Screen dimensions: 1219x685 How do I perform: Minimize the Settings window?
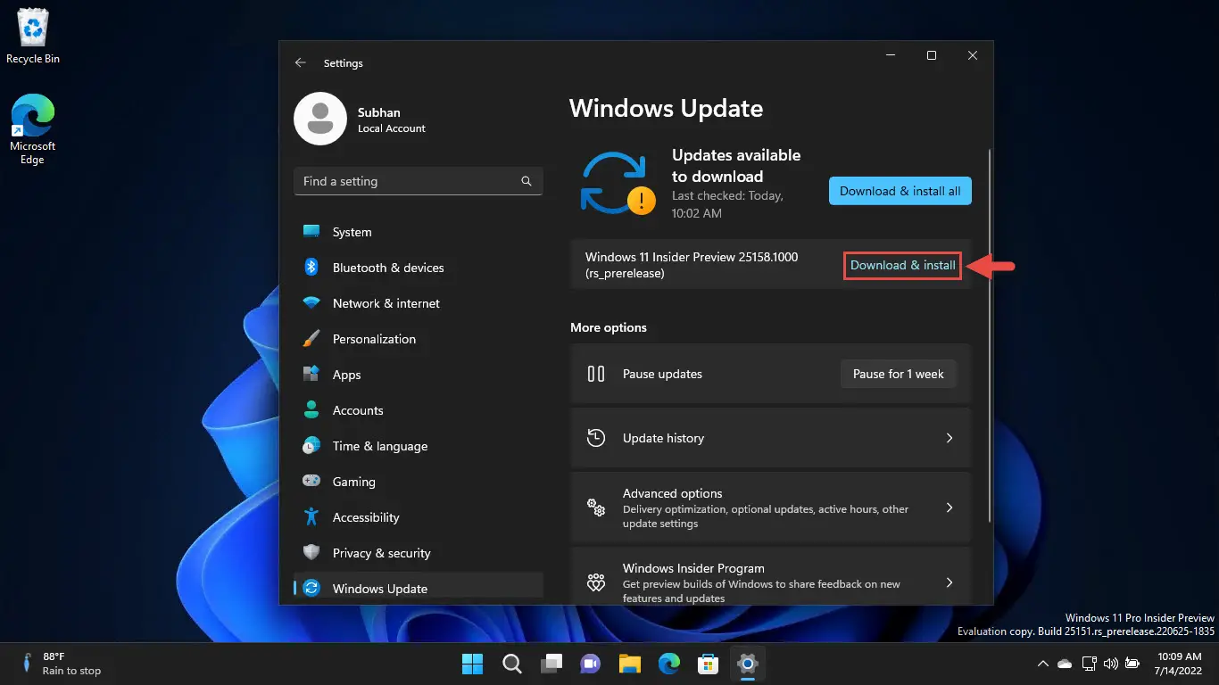click(890, 56)
